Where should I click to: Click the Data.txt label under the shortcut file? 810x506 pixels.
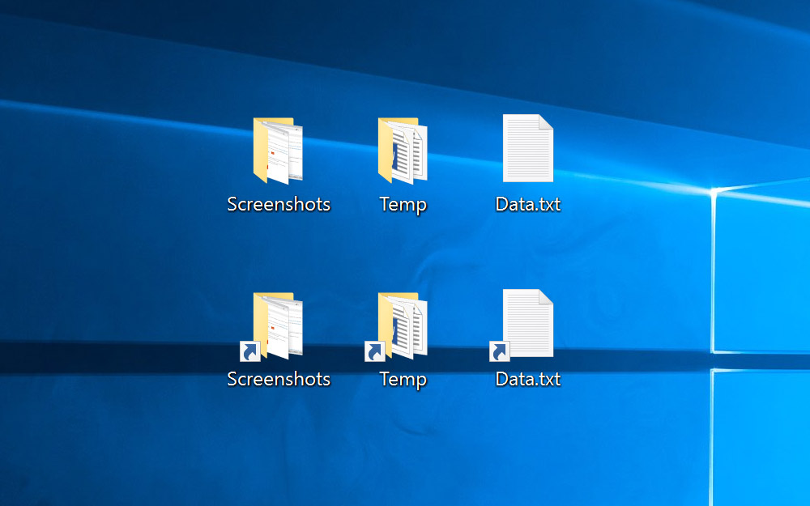(x=528, y=379)
